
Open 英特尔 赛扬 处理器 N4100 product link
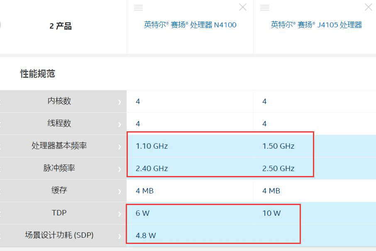click(x=190, y=25)
